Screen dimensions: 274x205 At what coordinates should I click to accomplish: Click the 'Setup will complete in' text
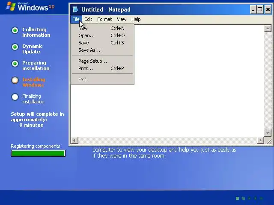[x=37, y=114]
